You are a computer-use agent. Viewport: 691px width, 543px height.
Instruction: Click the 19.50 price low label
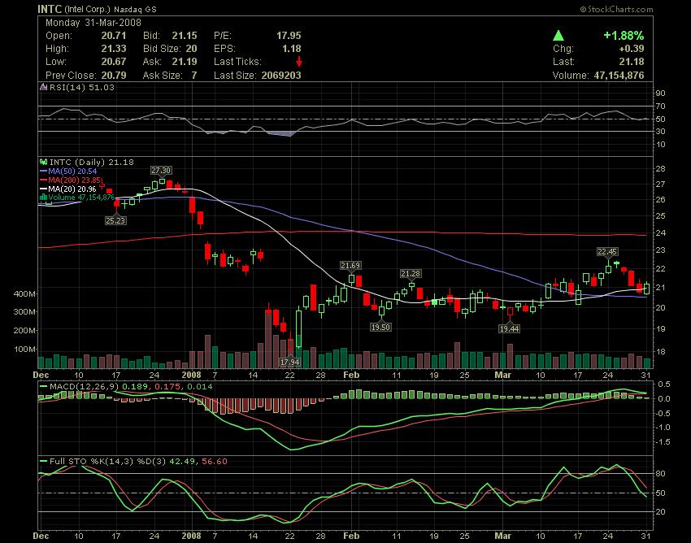coord(380,327)
